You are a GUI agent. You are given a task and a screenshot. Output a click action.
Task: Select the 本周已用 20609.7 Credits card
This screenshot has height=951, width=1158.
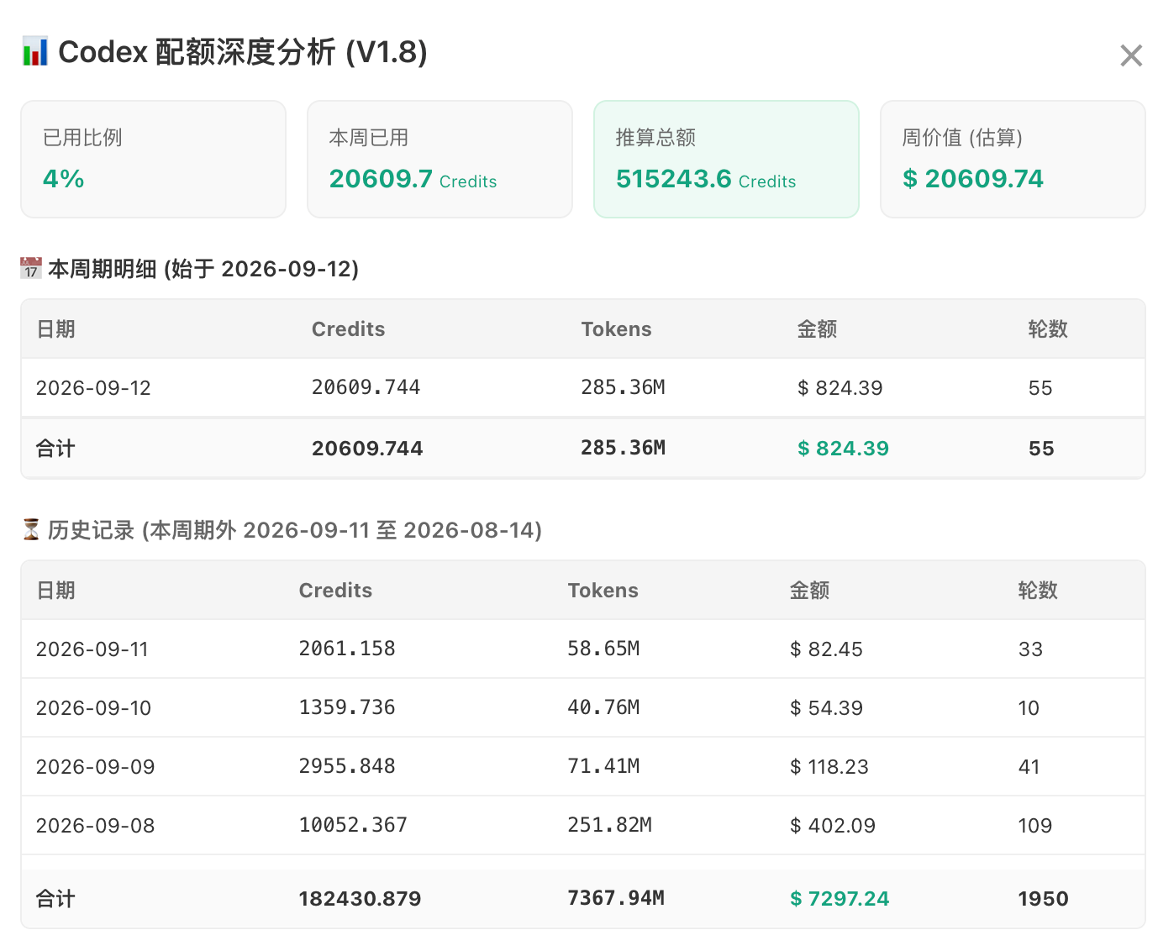440,159
